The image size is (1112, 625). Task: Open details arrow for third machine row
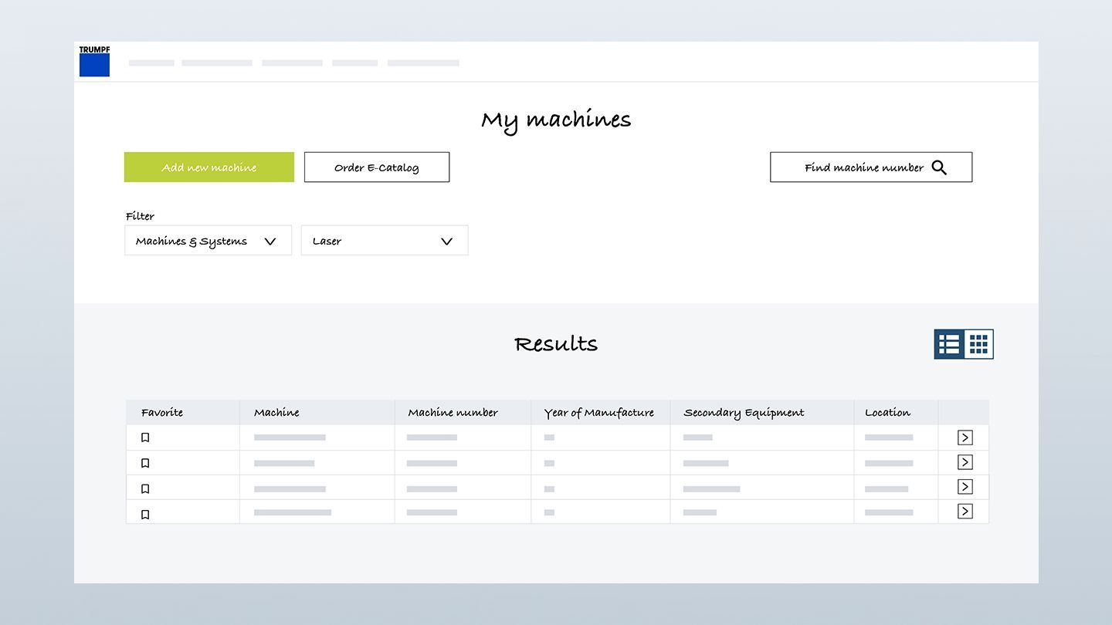965,487
